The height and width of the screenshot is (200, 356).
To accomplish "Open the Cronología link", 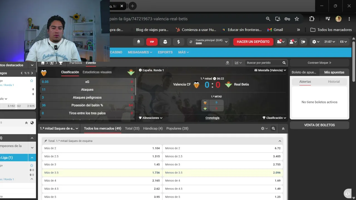I will pos(212,118).
